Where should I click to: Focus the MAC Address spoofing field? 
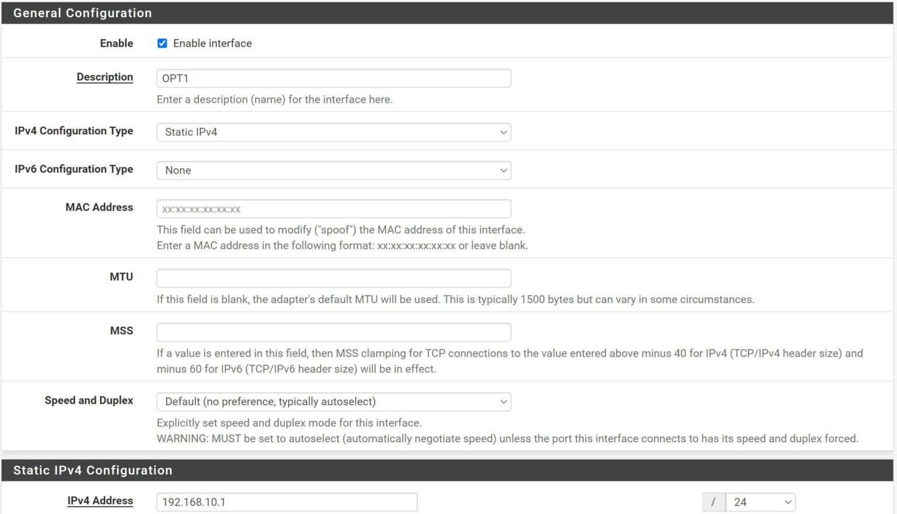tap(333, 209)
